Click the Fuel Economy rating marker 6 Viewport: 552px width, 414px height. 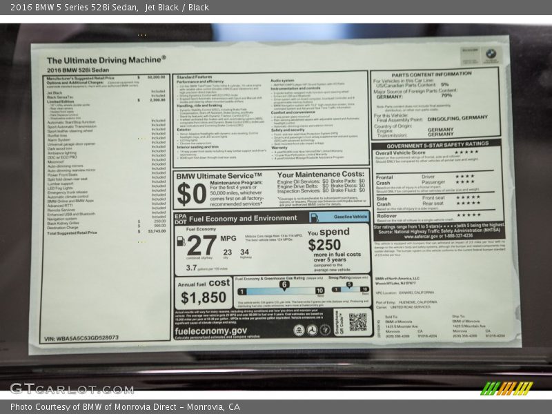284,284
